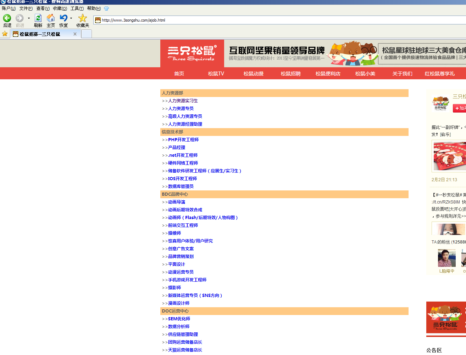466x355 pixels.
Task: Click the 信息技术部 section header
Action: coord(284,132)
